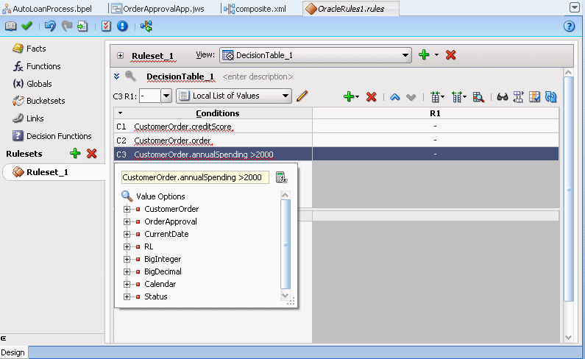
Task: Open the Decision Functions section
Action: (52, 136)
